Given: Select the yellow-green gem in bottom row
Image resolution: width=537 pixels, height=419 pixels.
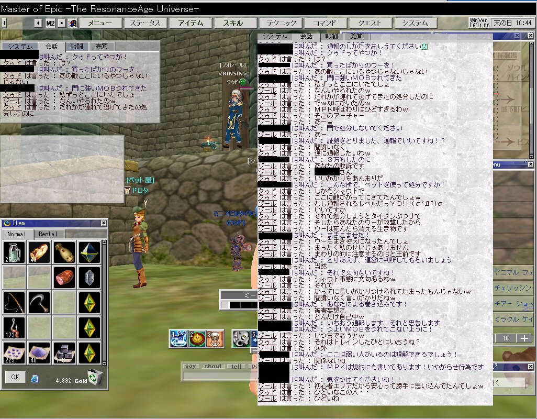Looking at the screenshot, I should 89,353.
